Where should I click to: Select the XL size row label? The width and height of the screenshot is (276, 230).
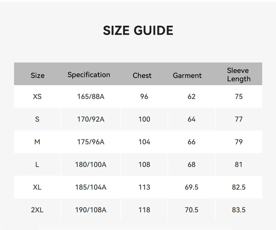[x=37, y=187]
